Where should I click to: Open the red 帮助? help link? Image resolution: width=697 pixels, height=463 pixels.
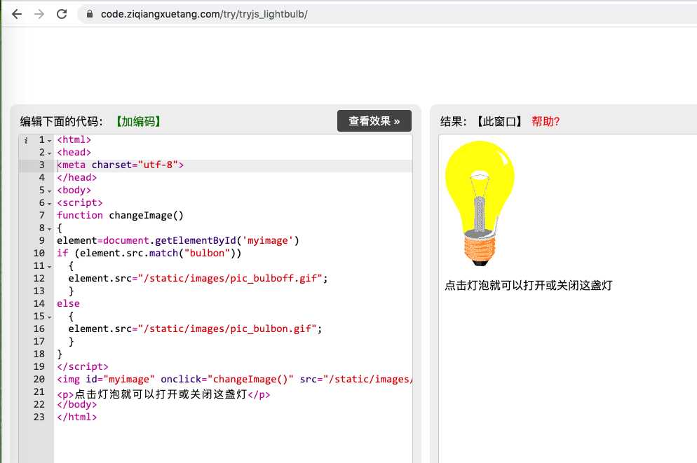point(546,121)
